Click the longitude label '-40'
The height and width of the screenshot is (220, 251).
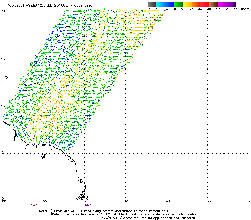pyautogui.click(x=167, y=201)
